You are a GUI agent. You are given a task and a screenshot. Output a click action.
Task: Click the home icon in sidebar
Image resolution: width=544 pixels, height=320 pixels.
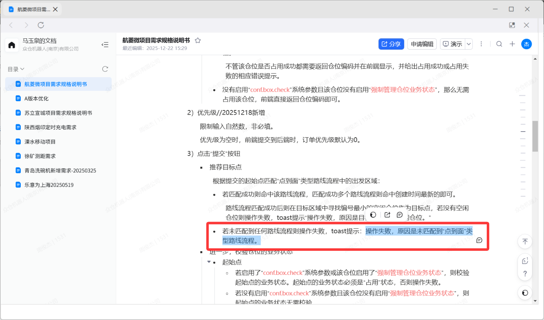12,44
